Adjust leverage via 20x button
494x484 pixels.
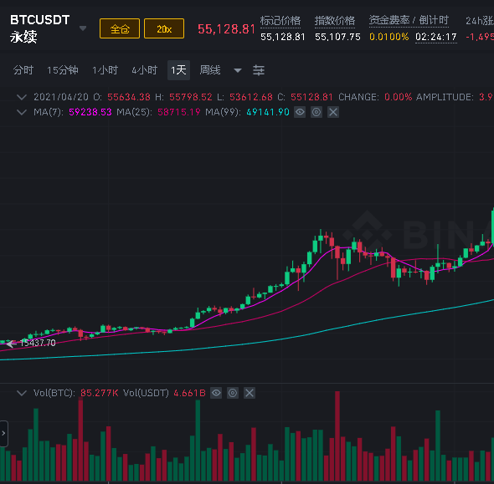point(164,28)
